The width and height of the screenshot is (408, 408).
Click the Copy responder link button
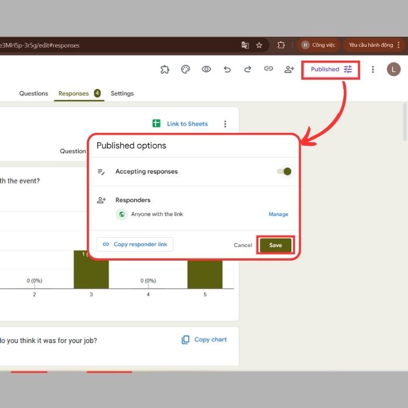[135, 244]
